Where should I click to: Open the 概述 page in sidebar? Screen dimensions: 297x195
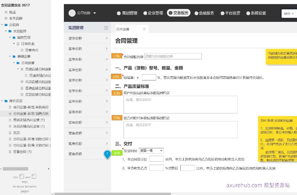click(13, 12)
